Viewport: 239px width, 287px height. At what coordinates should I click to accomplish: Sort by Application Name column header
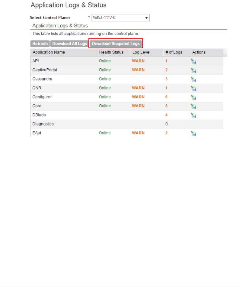[x=64, y=52]
